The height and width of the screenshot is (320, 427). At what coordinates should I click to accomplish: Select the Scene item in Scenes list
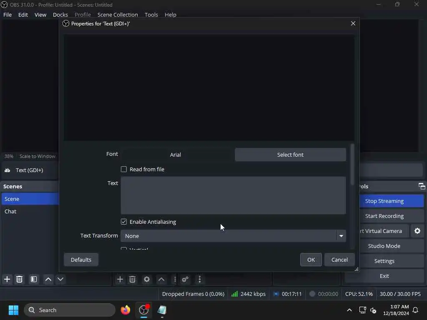point(30,199)
